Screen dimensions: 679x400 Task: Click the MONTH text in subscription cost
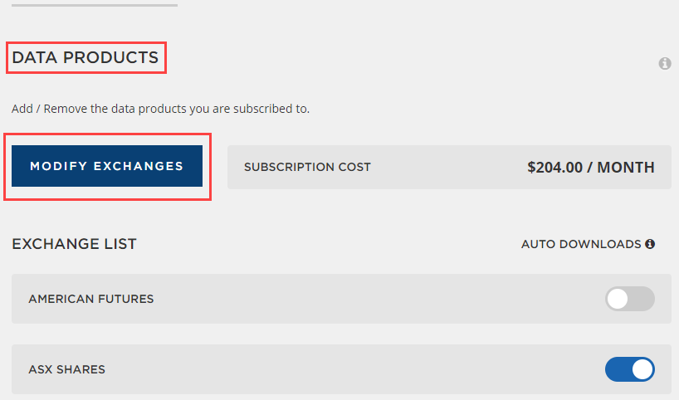(x=626, y=168)
